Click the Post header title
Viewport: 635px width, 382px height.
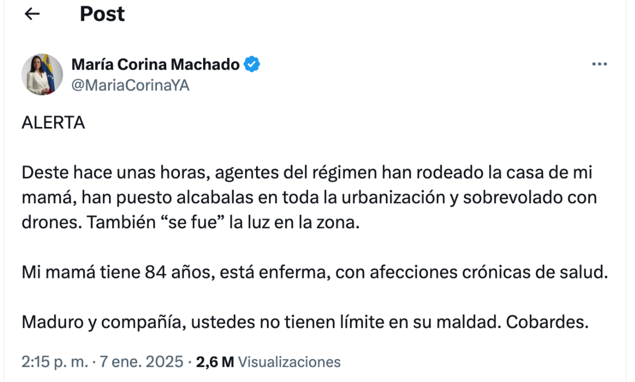(102, 14)
